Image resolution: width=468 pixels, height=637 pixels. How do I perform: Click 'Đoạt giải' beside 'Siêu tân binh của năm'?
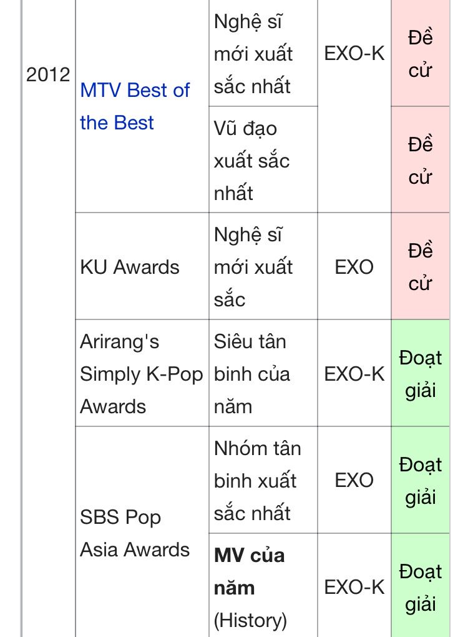(x=420, y=374)
